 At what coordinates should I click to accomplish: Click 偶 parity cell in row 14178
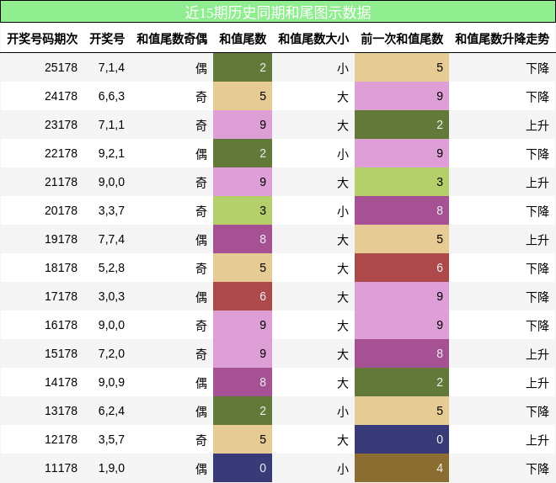(201, 383)
